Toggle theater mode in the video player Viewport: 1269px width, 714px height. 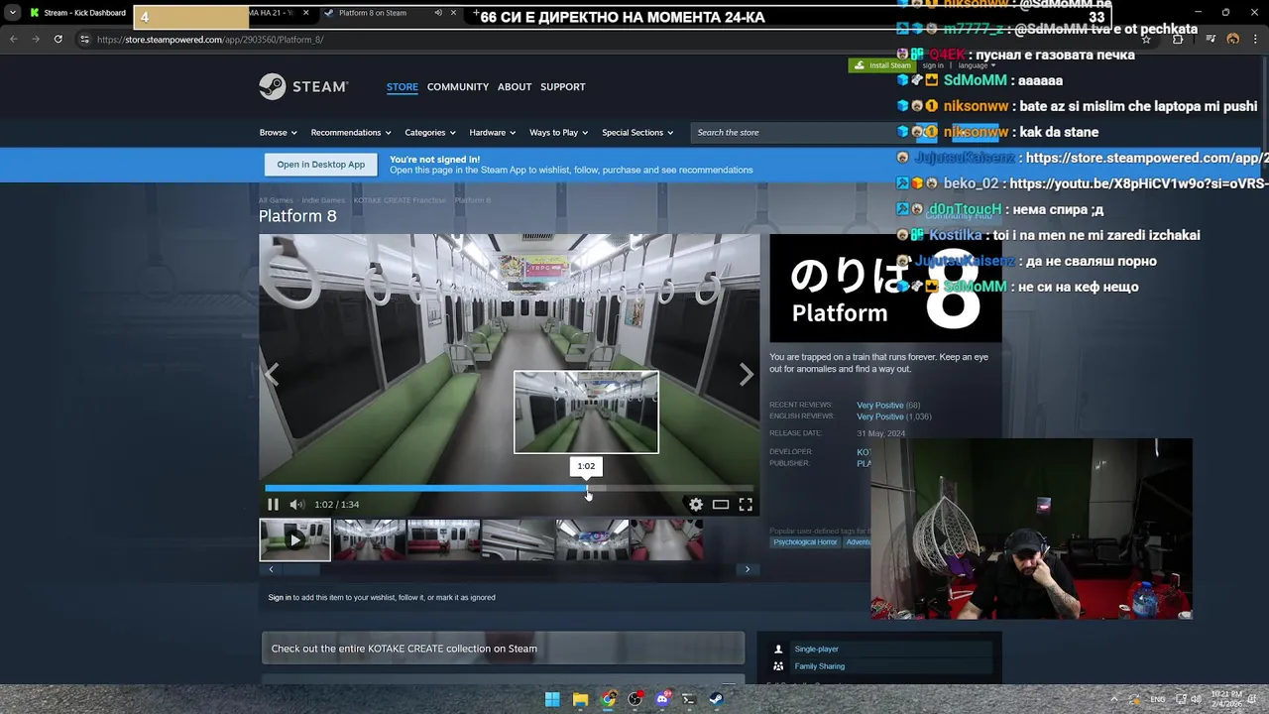point(721,505)
